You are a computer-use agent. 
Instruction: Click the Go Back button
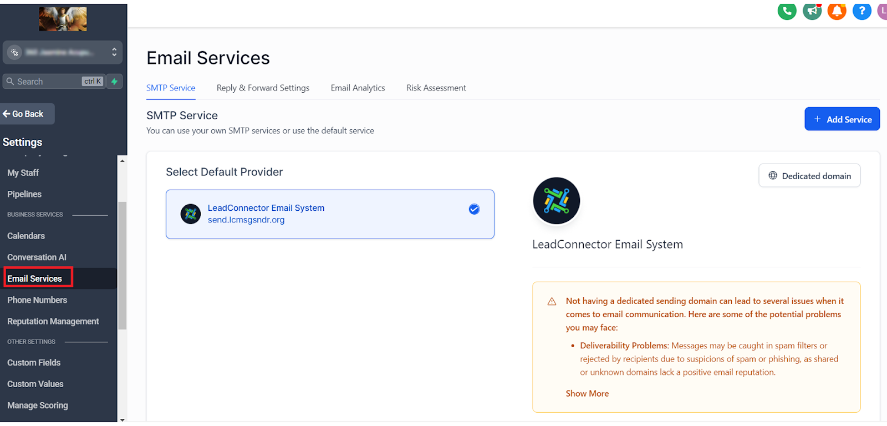[x=27, y=114]
